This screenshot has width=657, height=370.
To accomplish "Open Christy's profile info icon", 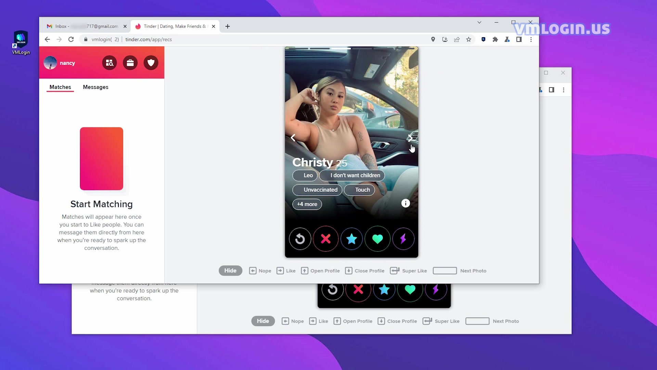I will coord(405,203).
